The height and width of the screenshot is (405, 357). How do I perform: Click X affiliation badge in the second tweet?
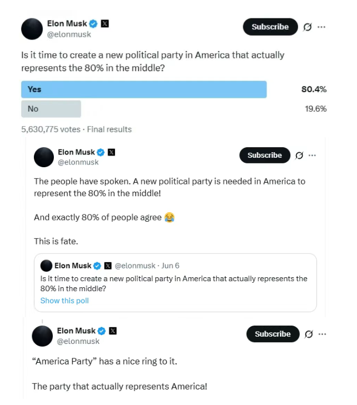coord(112,152)
